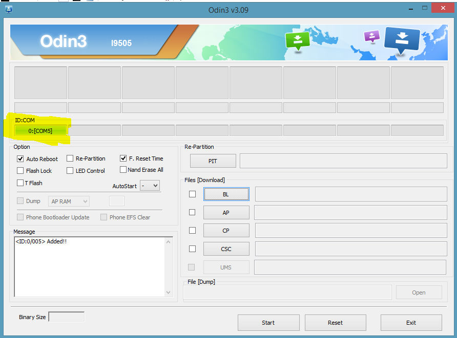The height and width of the screenshot is (338, 457).
Task: Enable the Flash Lock checkbox
Action: [x=20, y=170]
